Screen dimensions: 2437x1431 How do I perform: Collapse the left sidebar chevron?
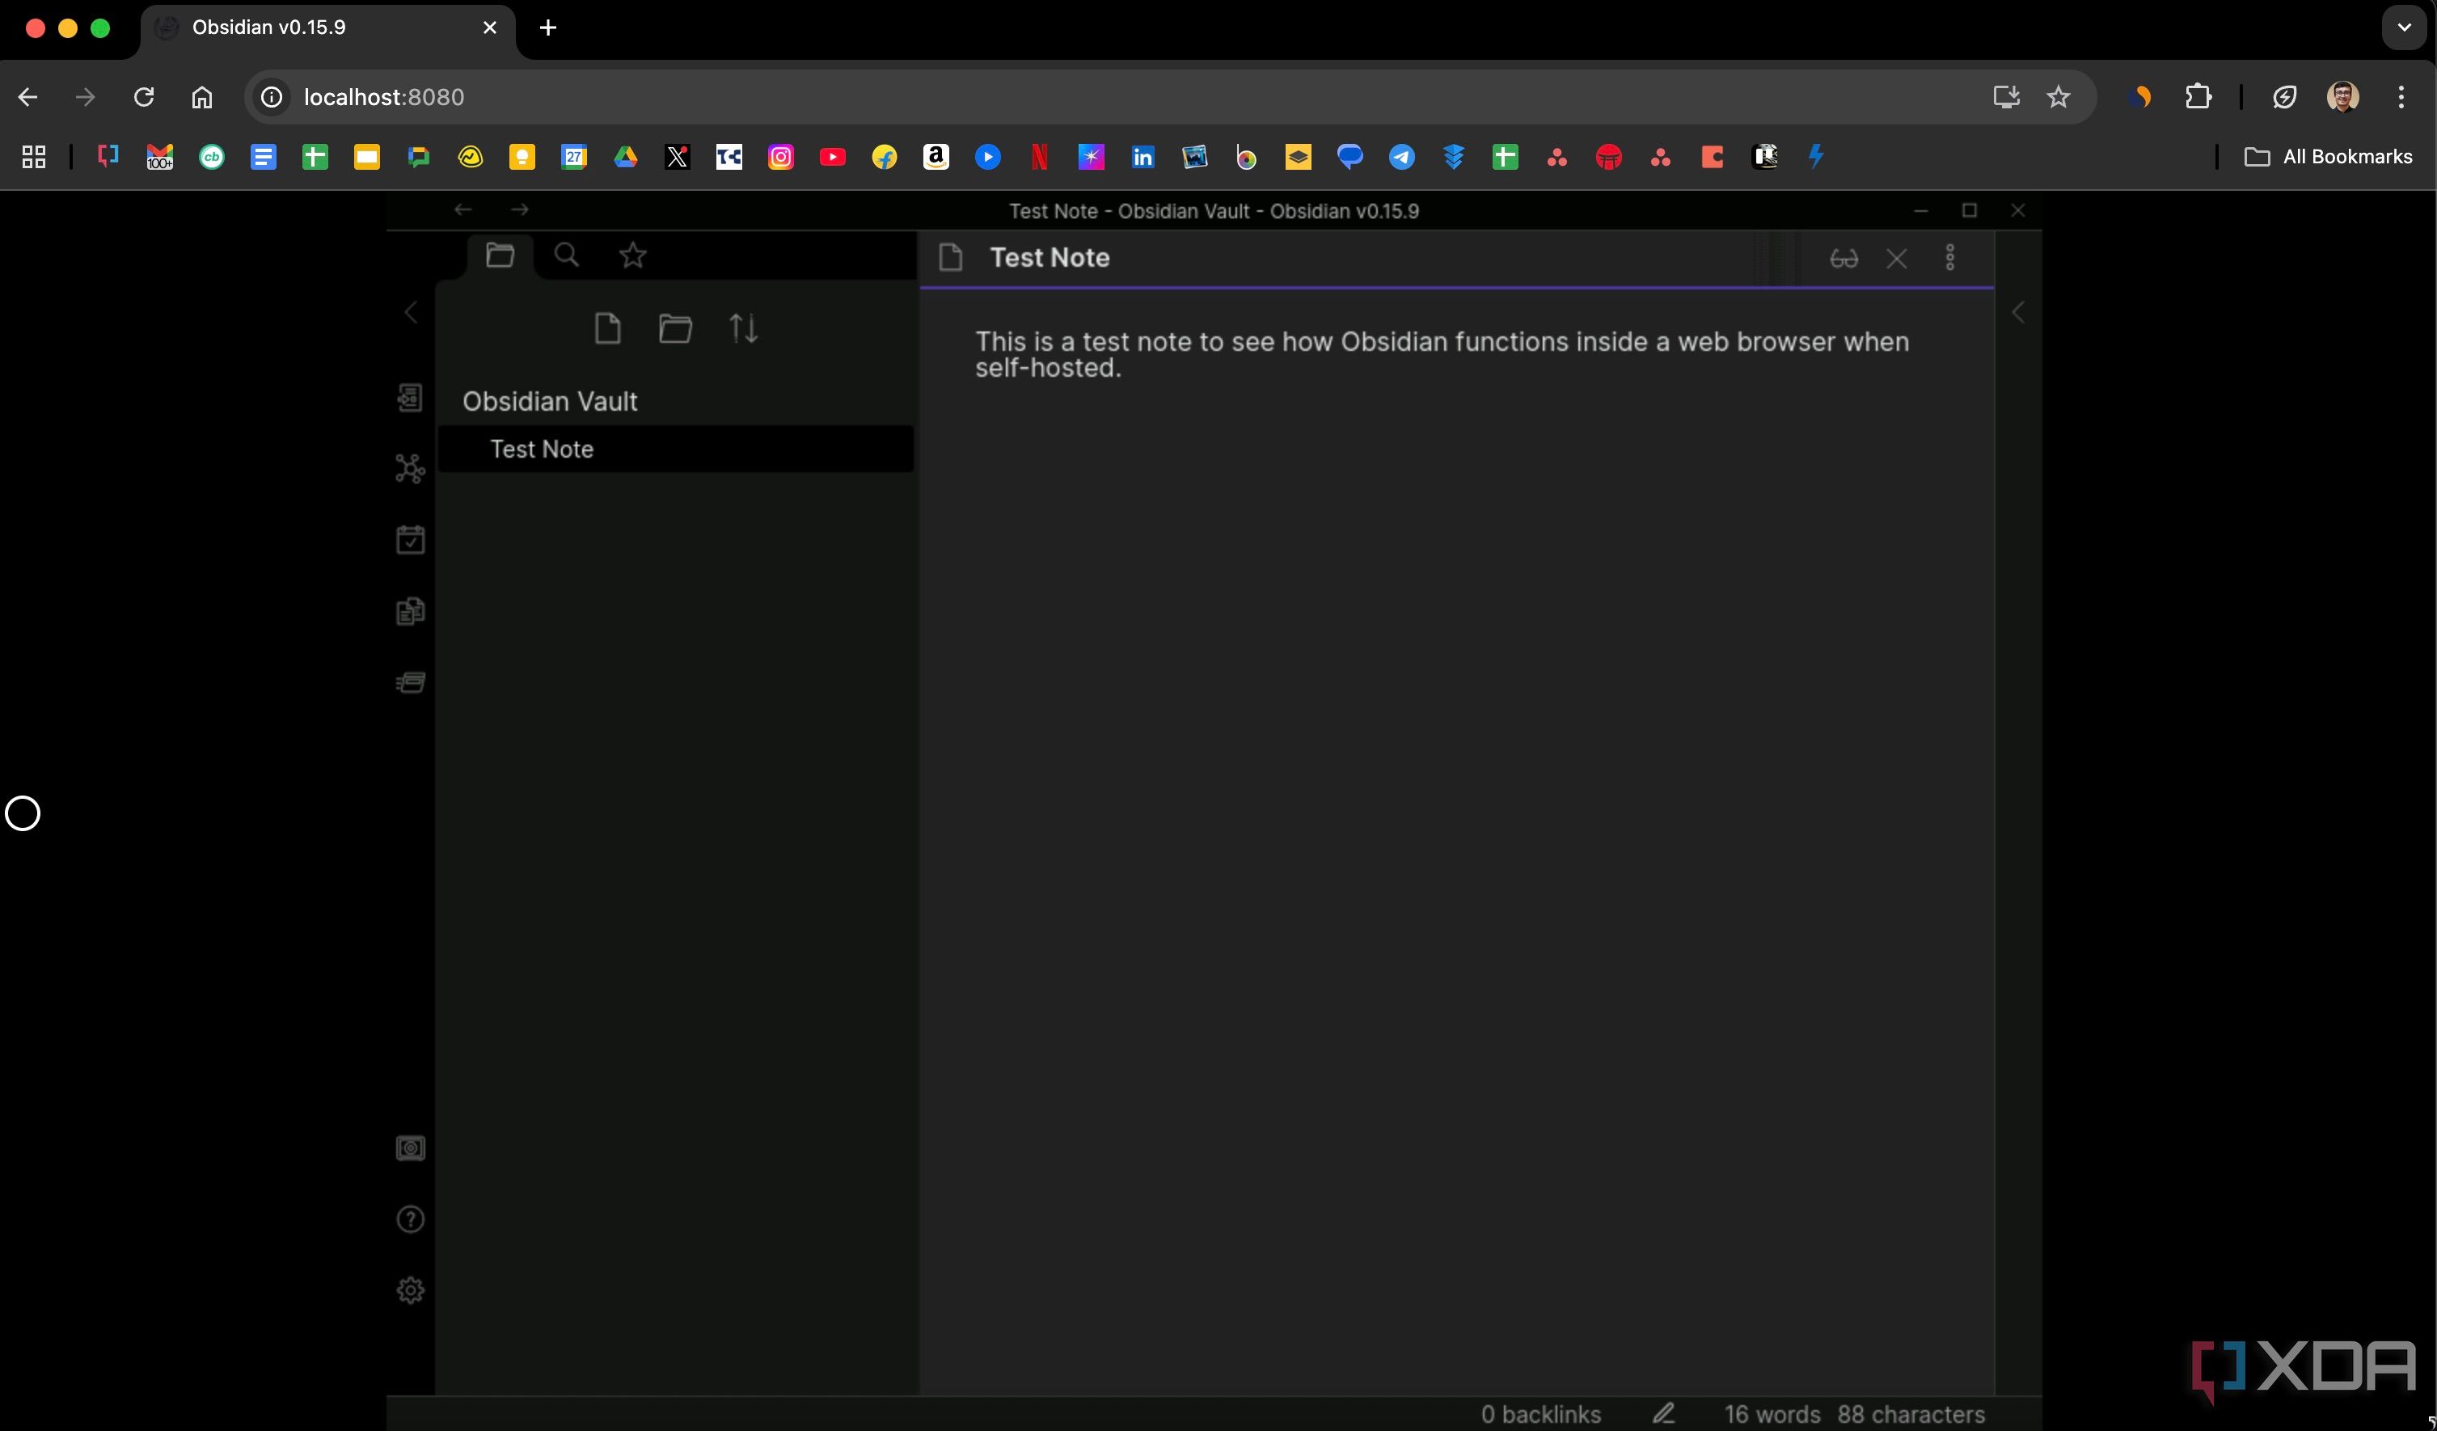coord(411,312)
